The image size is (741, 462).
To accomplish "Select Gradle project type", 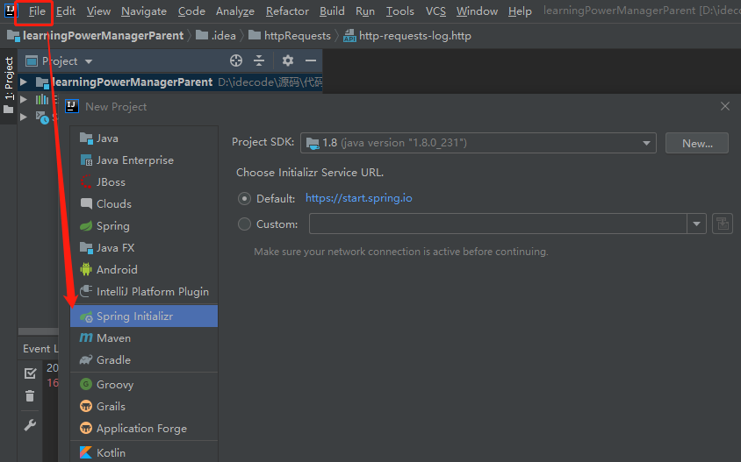I will (144, 360).
